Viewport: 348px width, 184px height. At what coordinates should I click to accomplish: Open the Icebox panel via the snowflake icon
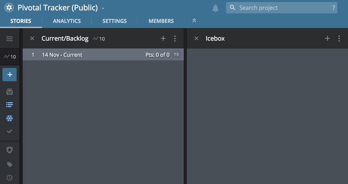[x=10, y=118]
